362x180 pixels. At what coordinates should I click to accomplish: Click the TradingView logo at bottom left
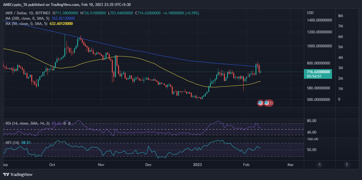[18, 174]
